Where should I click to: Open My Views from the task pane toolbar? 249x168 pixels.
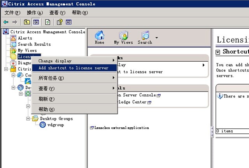pos(123,37)
